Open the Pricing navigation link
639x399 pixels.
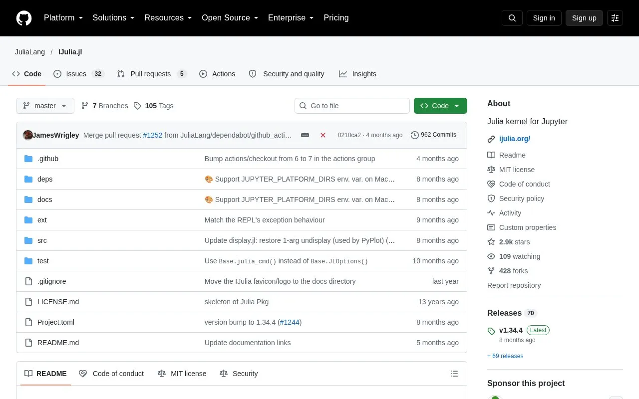336,18
